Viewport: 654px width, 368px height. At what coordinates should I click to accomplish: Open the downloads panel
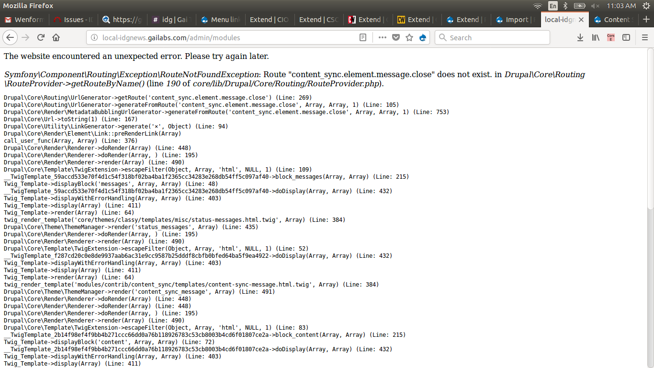[x=580, y=37]
